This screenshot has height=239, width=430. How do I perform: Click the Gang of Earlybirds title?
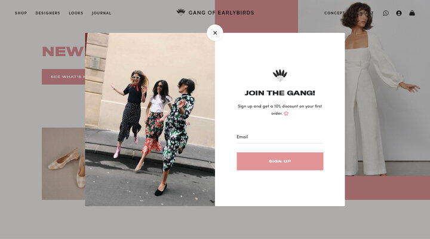click(x=222, y=13)
